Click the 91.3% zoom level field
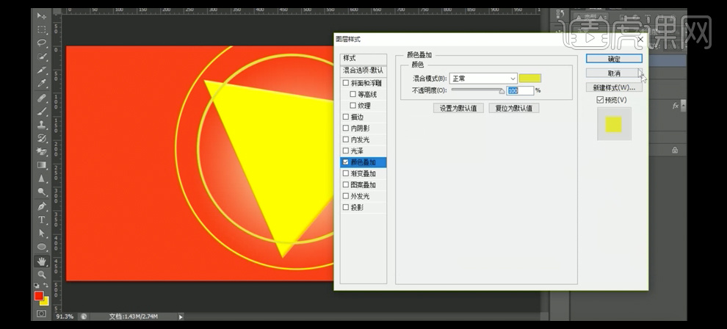 [x=65, y=317]
